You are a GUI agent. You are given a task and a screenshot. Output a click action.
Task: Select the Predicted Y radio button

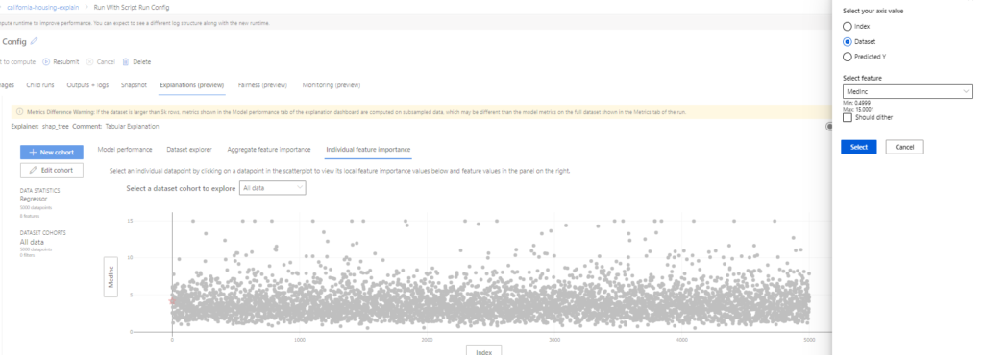coord(848,57)
